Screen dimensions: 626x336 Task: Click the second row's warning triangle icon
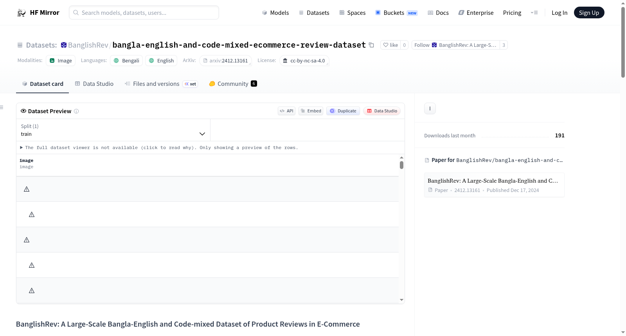(32, 215)
